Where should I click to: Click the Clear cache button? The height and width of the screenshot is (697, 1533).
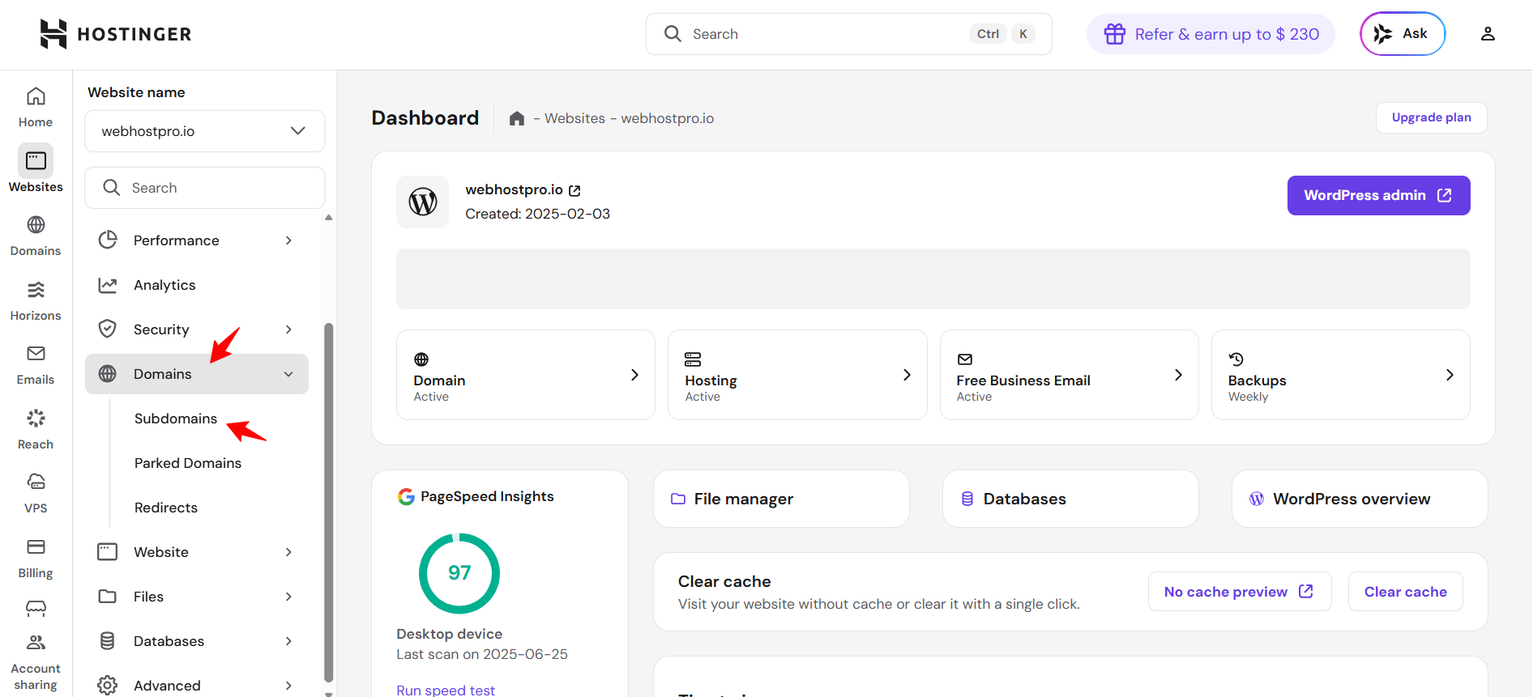coord(1405,592)
